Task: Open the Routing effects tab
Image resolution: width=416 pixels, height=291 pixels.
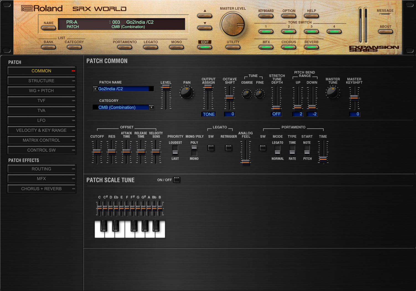Action: click(x=42, y=169)
